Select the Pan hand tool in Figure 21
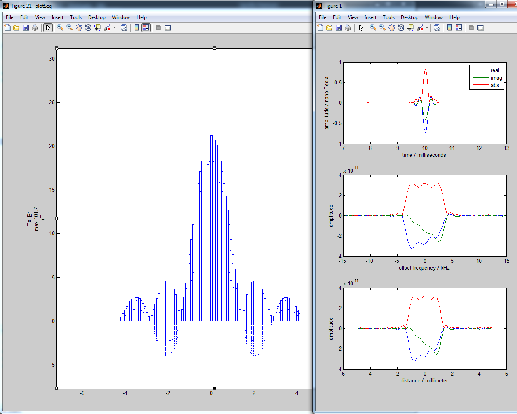This screenshot has width=517, height=414. [x=79, y=27]
